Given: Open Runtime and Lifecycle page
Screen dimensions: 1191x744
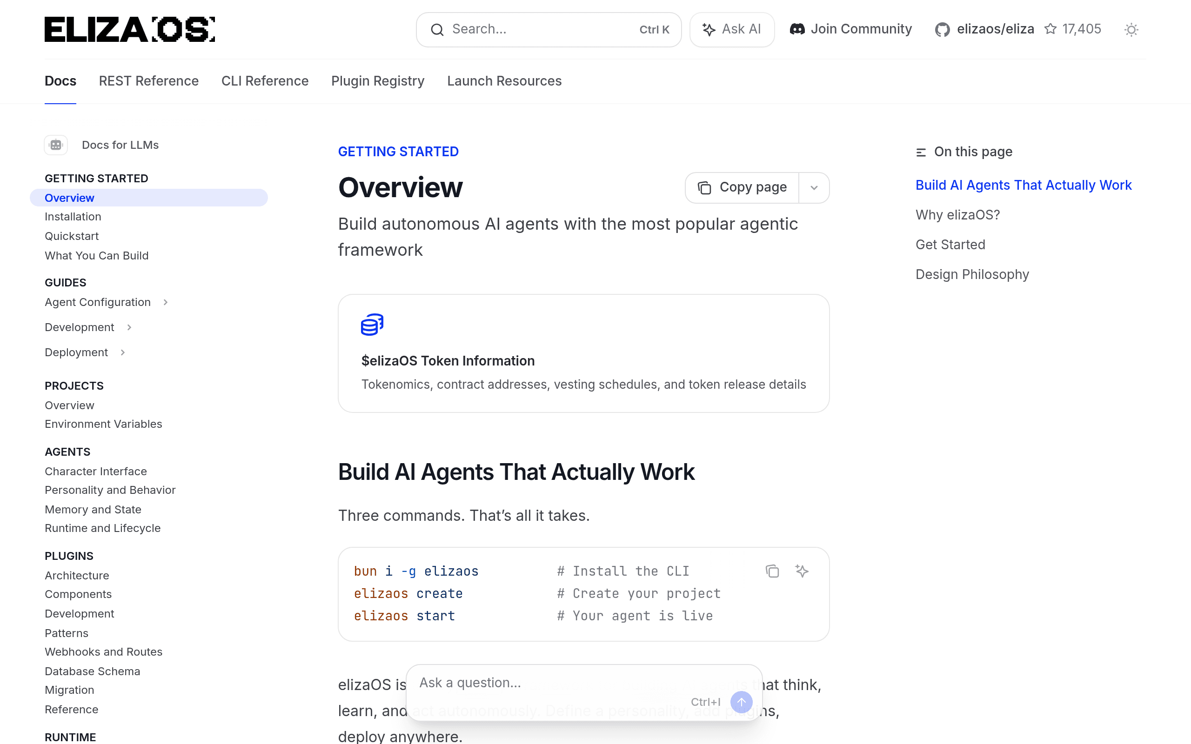Looking at the screenshot, I should [x=103, y=529].
